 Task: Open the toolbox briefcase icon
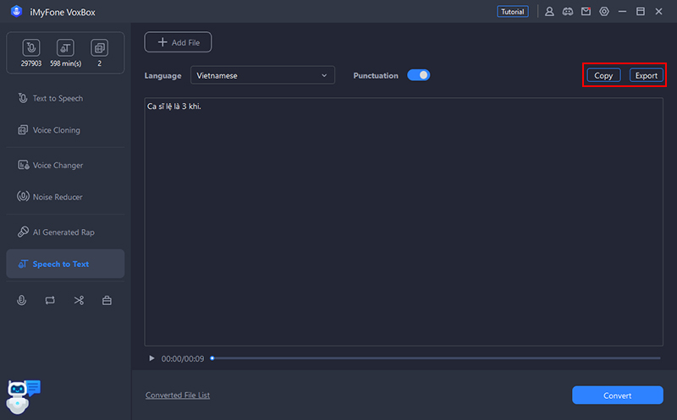[x=107, y=300]
